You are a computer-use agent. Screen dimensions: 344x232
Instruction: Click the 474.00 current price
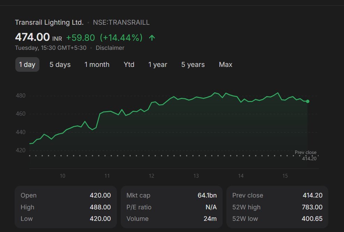point(32,37)
